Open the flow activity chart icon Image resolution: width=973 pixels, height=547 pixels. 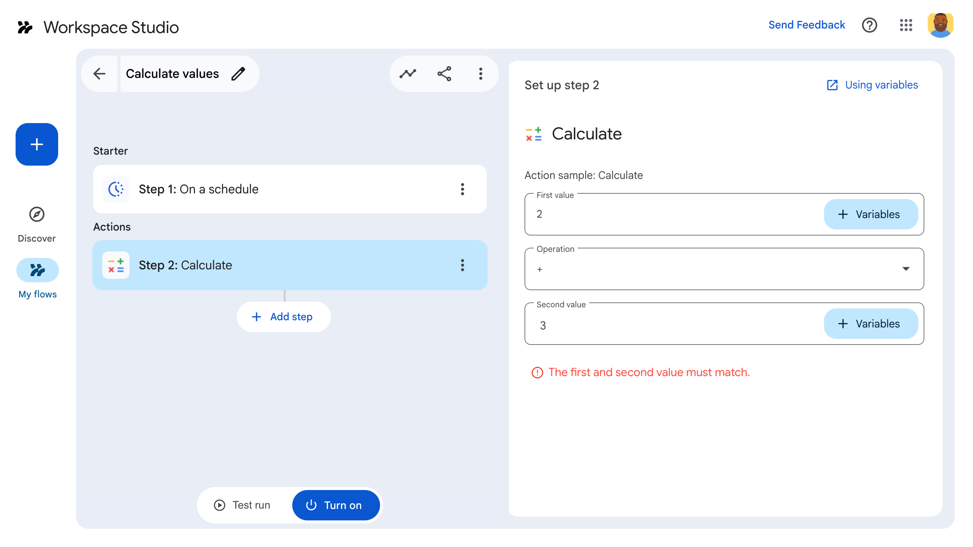click(x=407, y=73)
